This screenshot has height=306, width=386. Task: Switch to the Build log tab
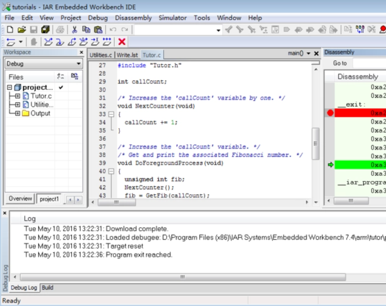click(x=47, y=288)
